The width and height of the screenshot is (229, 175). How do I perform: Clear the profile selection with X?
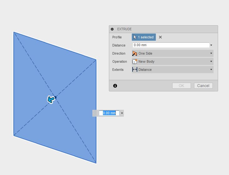click(160, 37)
